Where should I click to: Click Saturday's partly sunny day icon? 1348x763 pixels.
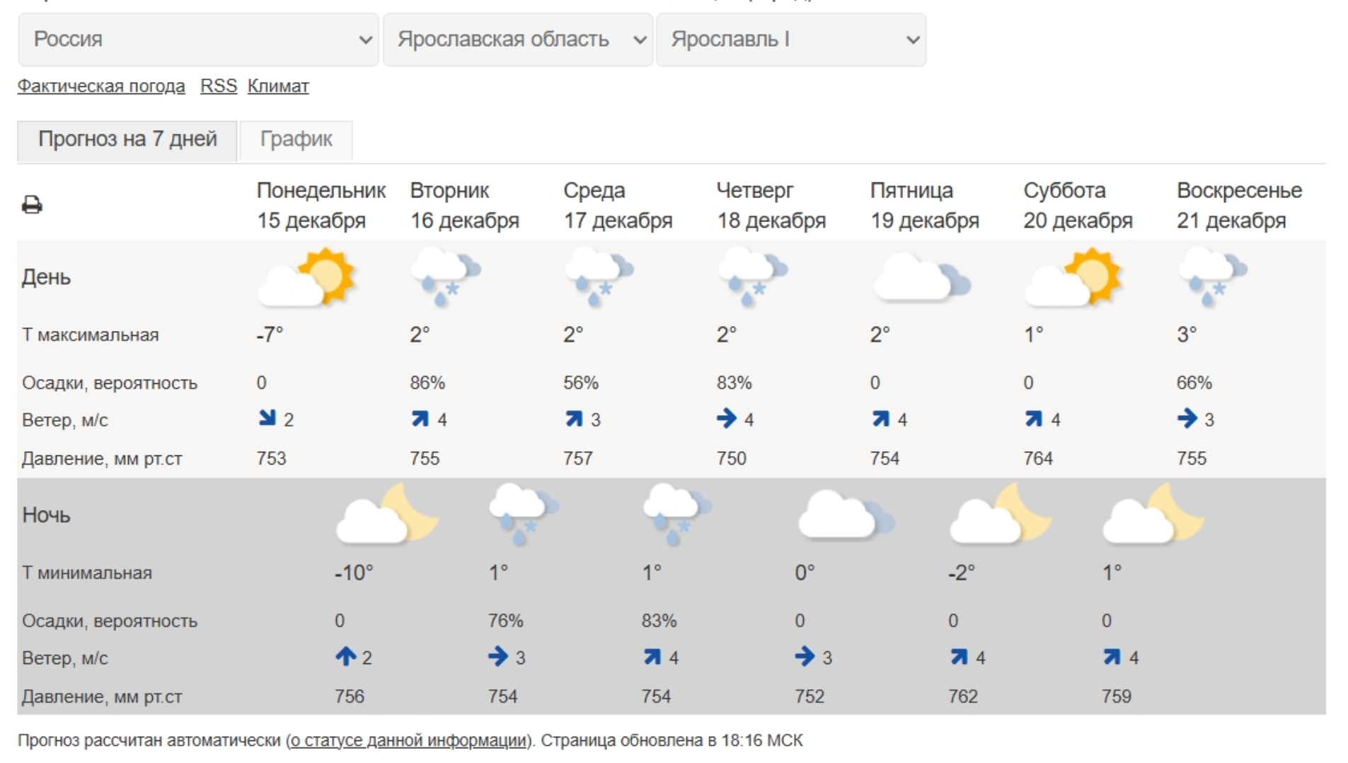point(1073,277)
